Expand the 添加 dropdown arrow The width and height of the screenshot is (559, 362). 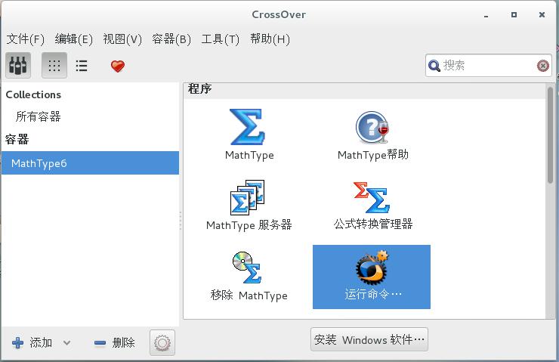pyautogui.click(x=66, y=343)
